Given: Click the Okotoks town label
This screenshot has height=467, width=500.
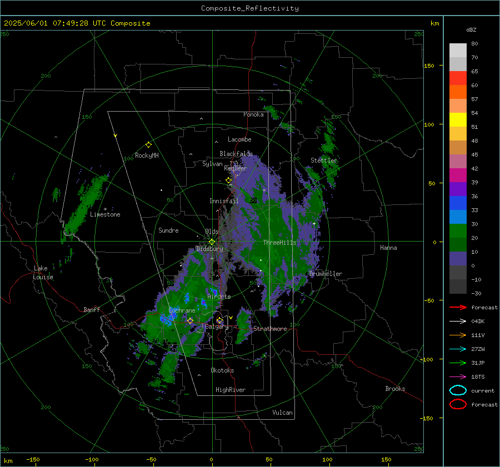Looking at the screenshot, I should coord(222,370).
